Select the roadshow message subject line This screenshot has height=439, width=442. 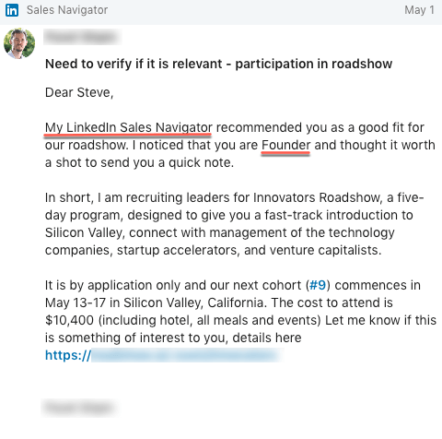point(218,64)
